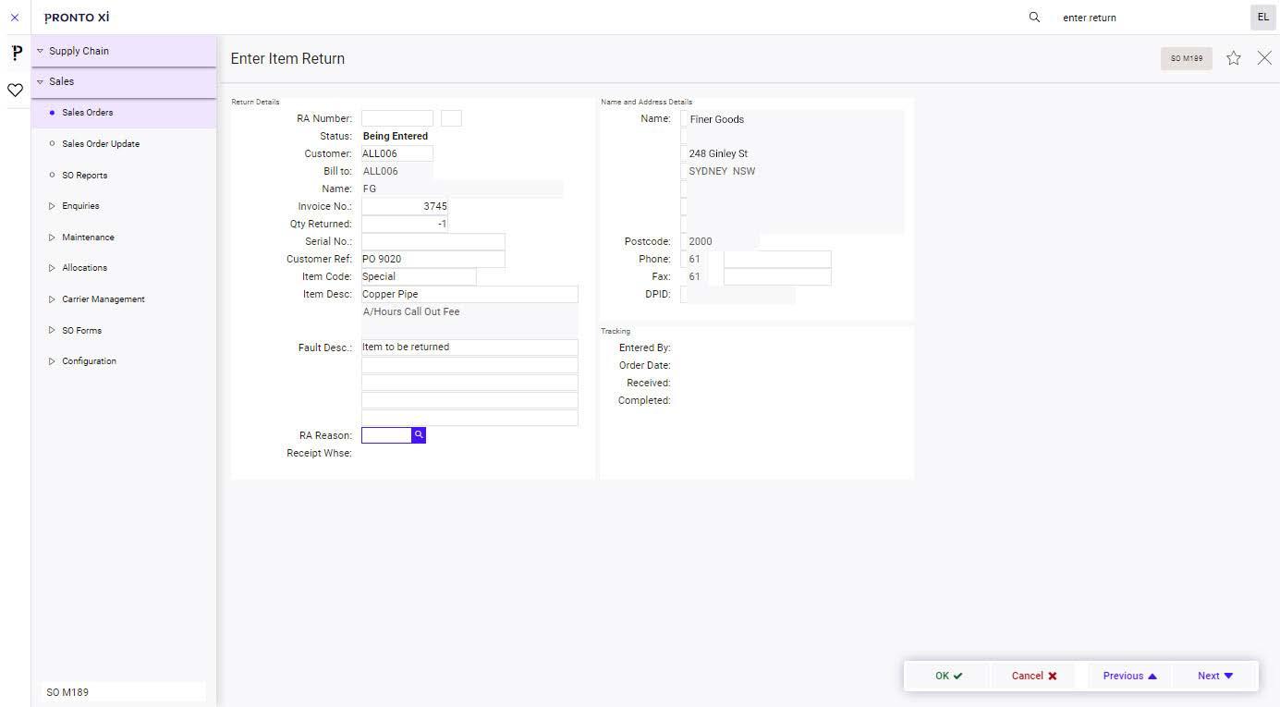Select SO Reports in the sidebar
Image resolution: width=1280 pixels, height=707 pixels.
point(84,175)
